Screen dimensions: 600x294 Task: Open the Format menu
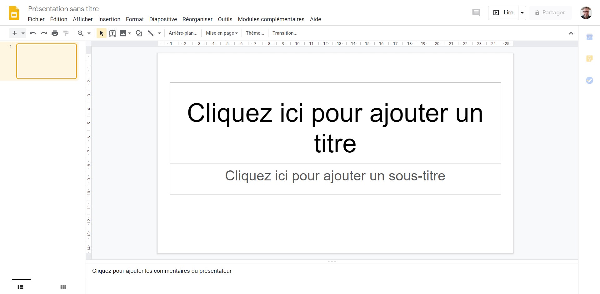pos(135,19)
